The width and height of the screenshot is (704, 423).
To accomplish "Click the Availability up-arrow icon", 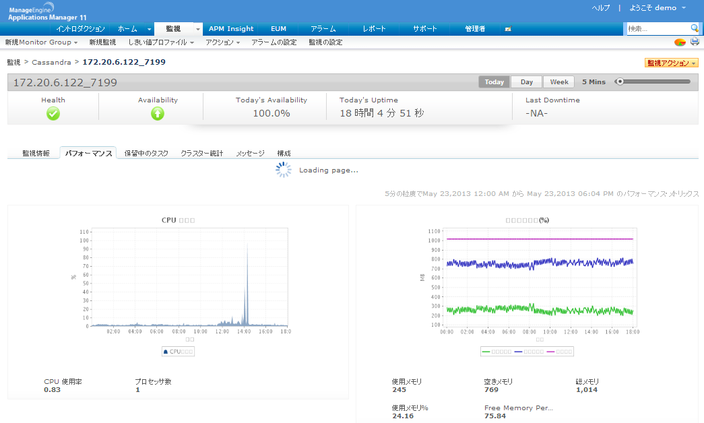I will (158, 114).
